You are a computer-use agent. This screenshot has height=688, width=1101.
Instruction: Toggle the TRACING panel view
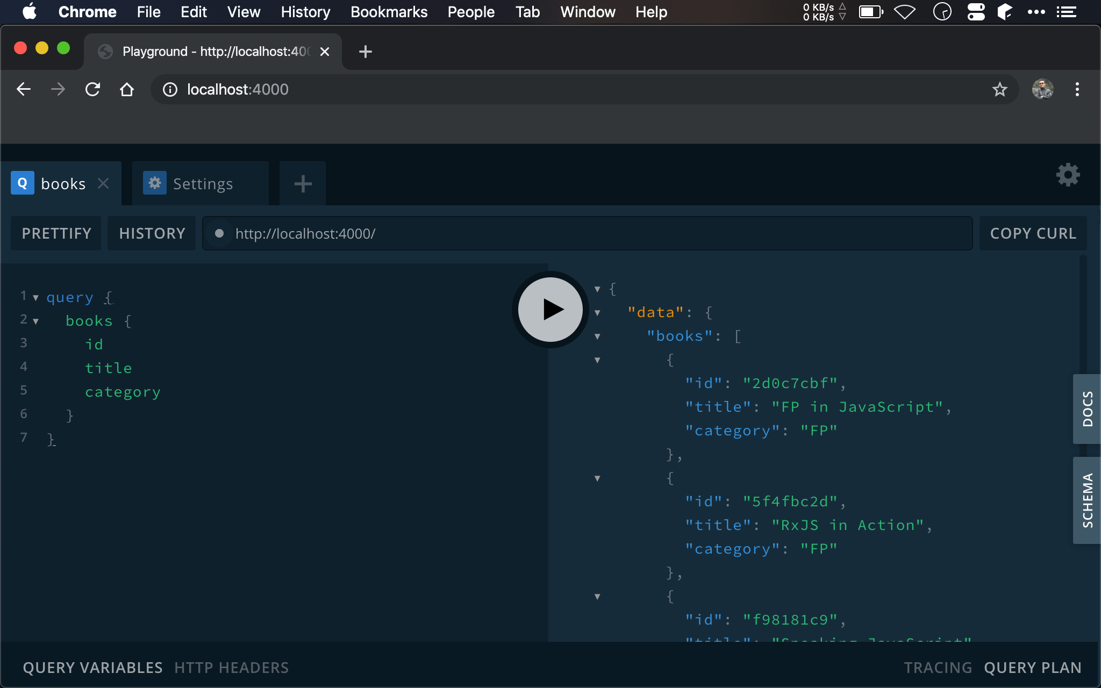938,668
